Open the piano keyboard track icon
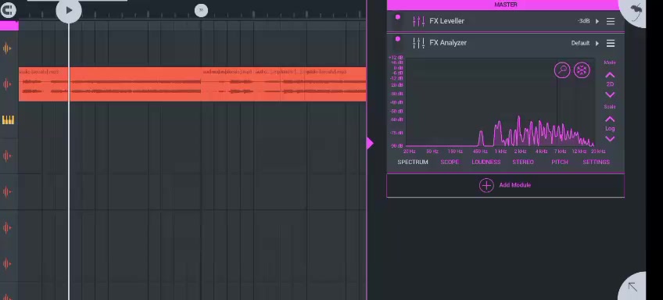 8,120
